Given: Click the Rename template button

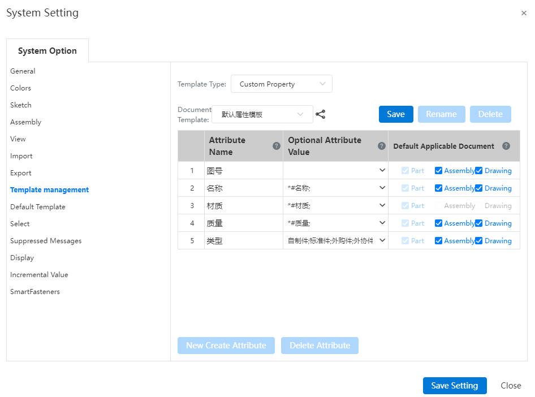Looking at the screenshot, I should coord(441,114).
